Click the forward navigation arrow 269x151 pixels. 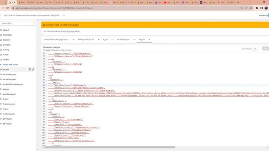pos(3,8)
